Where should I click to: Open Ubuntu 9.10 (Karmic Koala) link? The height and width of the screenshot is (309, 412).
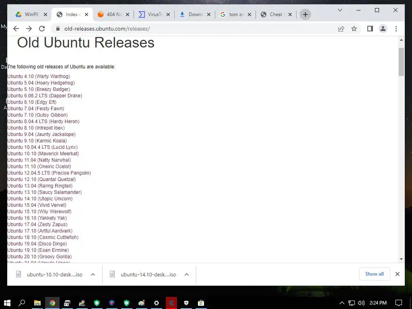pos(37,141)
